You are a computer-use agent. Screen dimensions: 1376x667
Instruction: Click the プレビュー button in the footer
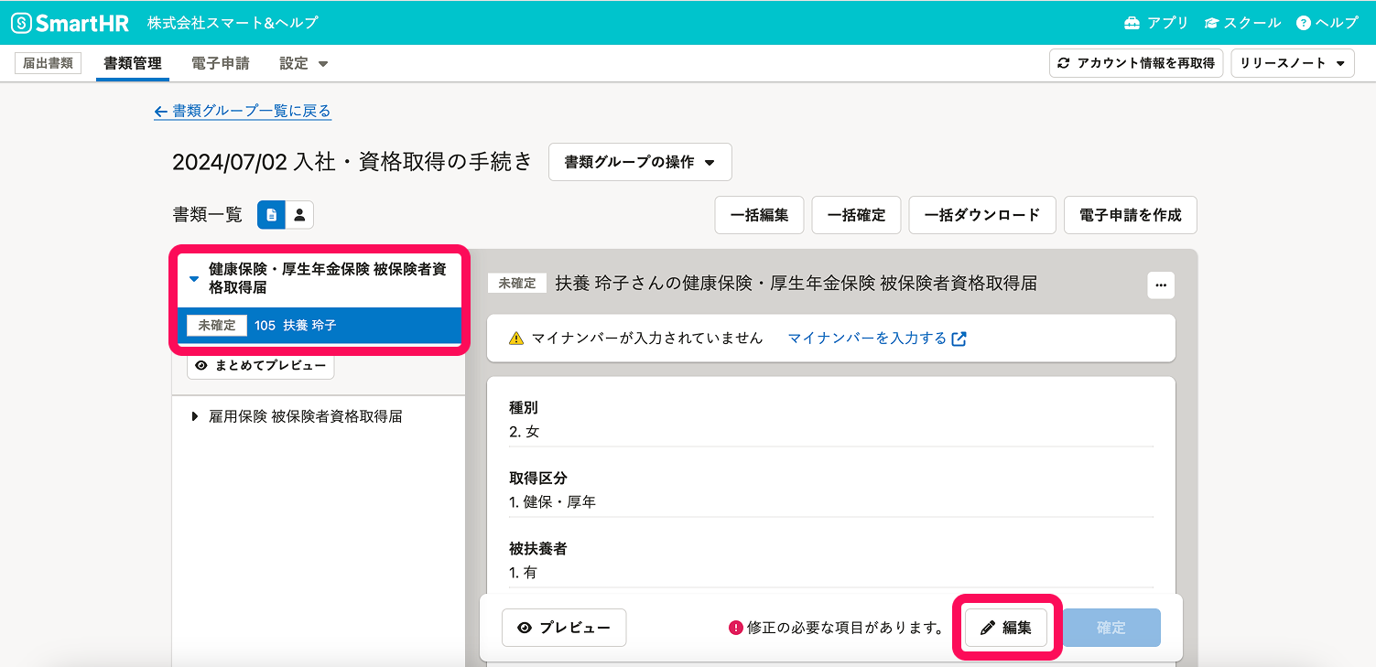pyautogui.click(x=564, y=628)
